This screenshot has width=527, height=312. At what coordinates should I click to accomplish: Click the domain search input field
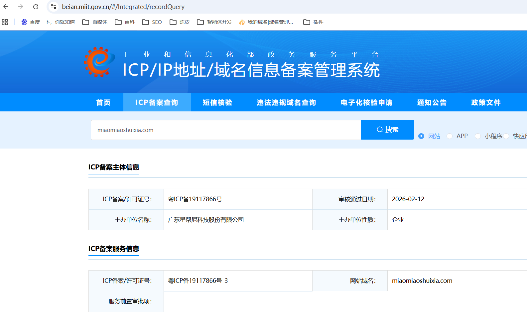coord(226,130)
